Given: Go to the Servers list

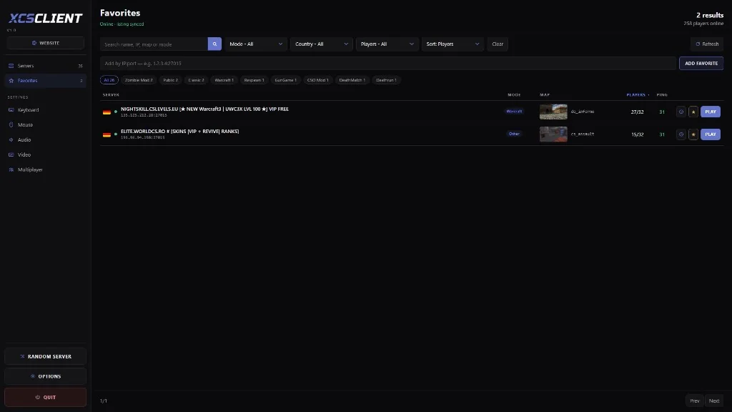Looking at the screenshot, I should click(45, 66).
